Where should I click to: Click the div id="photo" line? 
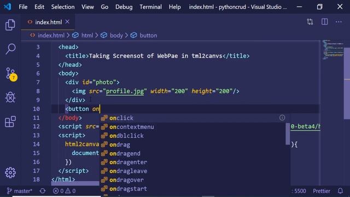[92, 83]
